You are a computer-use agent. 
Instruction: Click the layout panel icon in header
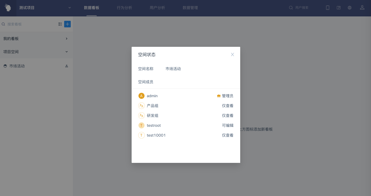coord(339,8)
